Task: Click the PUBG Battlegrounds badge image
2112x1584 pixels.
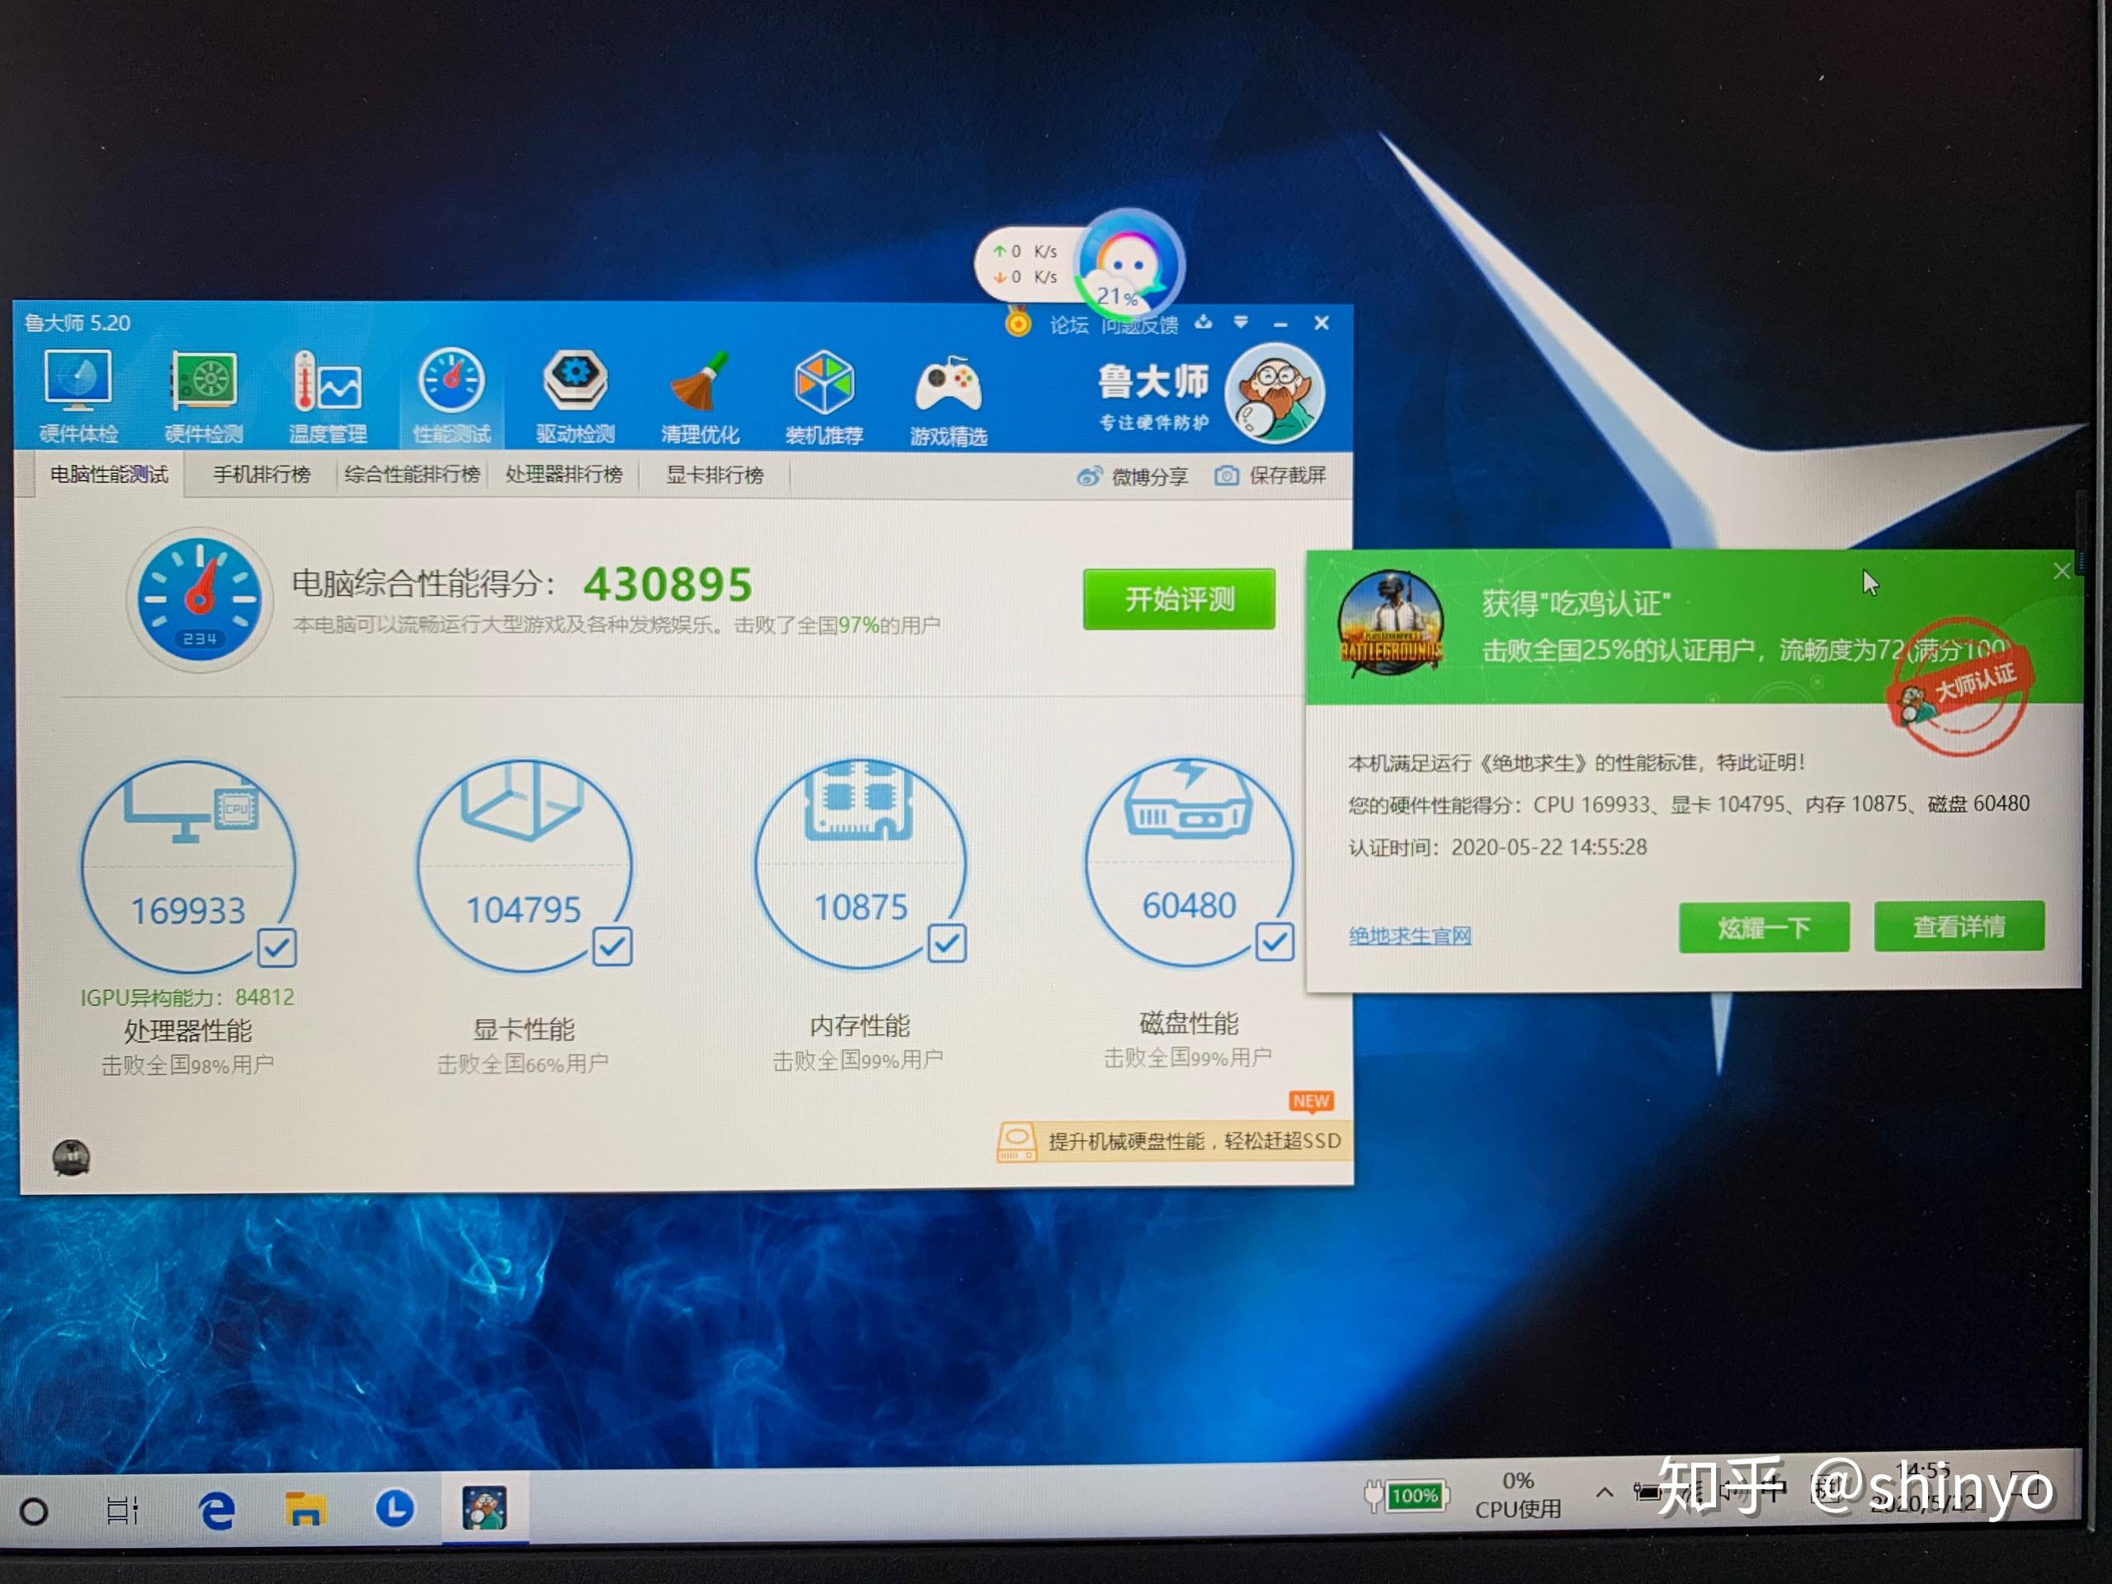Action: pyautogui.click(x=1390, y=623)
